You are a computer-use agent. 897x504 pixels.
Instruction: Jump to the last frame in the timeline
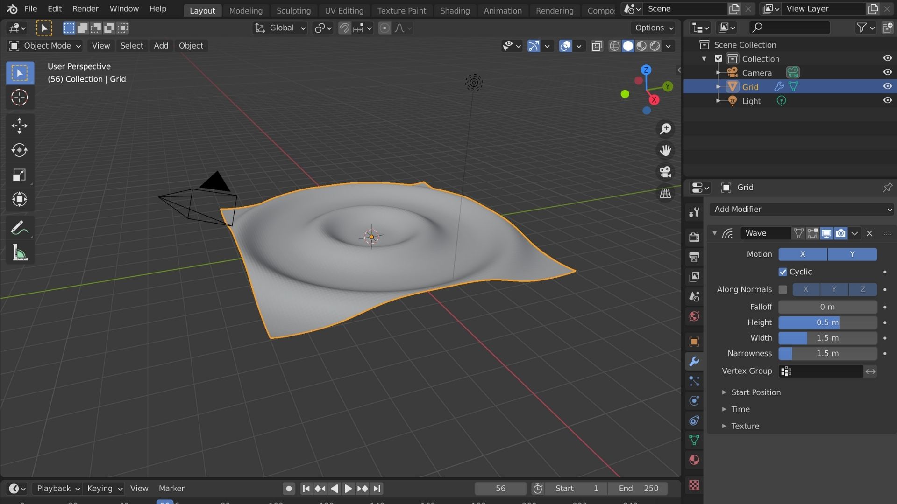pos(377,488)
